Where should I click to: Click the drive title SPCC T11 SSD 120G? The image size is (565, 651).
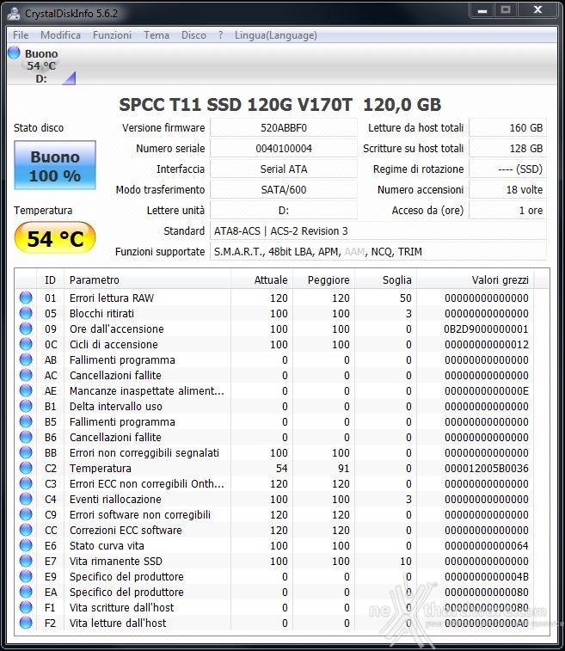pyautogui.click(x=279, y=105)
